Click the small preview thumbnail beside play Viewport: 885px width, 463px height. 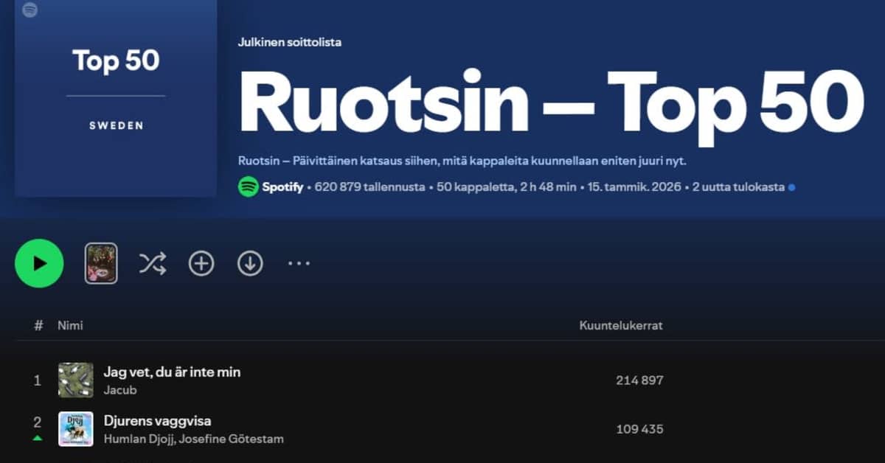(101, 263)
